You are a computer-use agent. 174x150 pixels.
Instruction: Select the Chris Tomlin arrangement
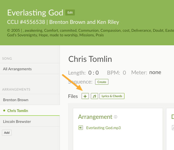click(30, 111)
